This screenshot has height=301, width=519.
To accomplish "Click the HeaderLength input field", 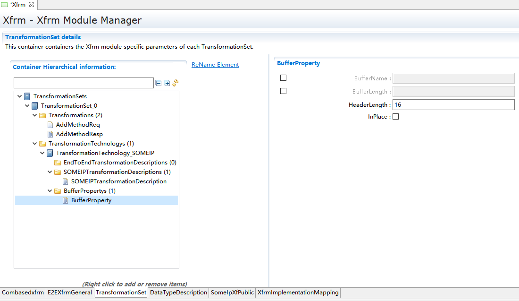I will [x=453, y=105].
